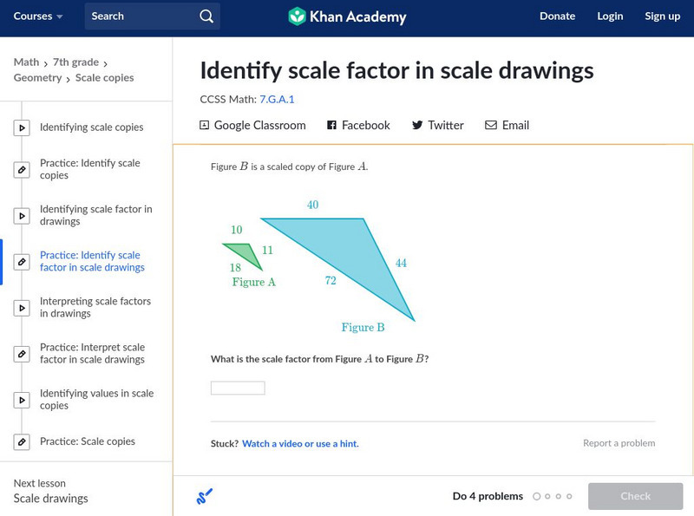
Task: Open the Courses dropdown menu
Action: click(38, 16)
